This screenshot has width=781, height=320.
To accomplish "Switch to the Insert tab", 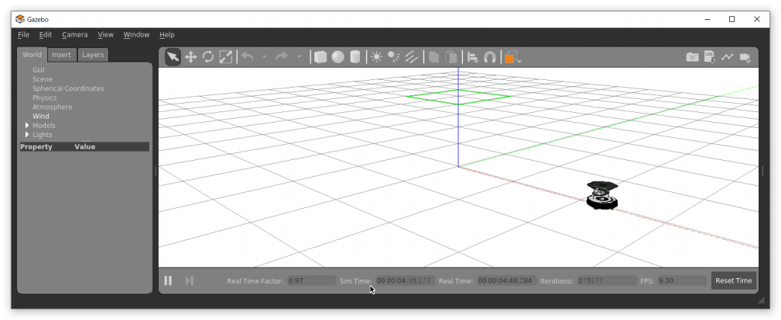I will pos(62,55).
